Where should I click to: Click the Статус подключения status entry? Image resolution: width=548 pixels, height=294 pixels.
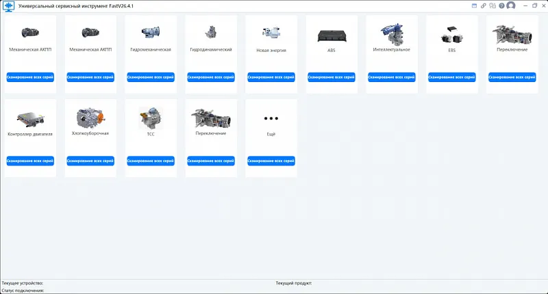pyautogui.click(x=23, y=291)
